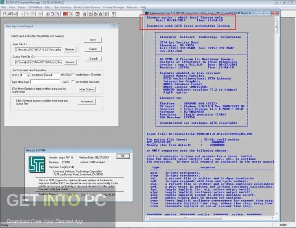Click the NUM indicator in status bar
296x228 pixels.
pyautogui.click(x=283, y=225)
